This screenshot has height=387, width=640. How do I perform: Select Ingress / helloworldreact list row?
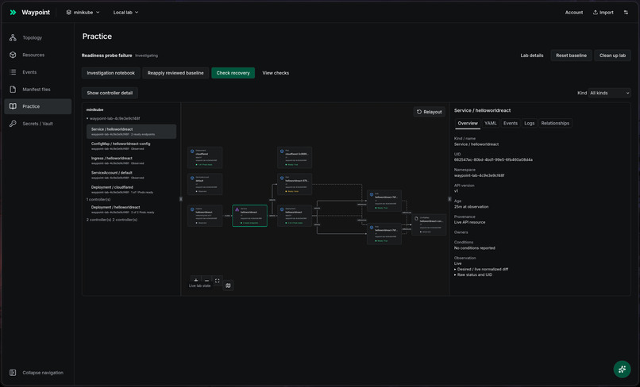[132, 160]
